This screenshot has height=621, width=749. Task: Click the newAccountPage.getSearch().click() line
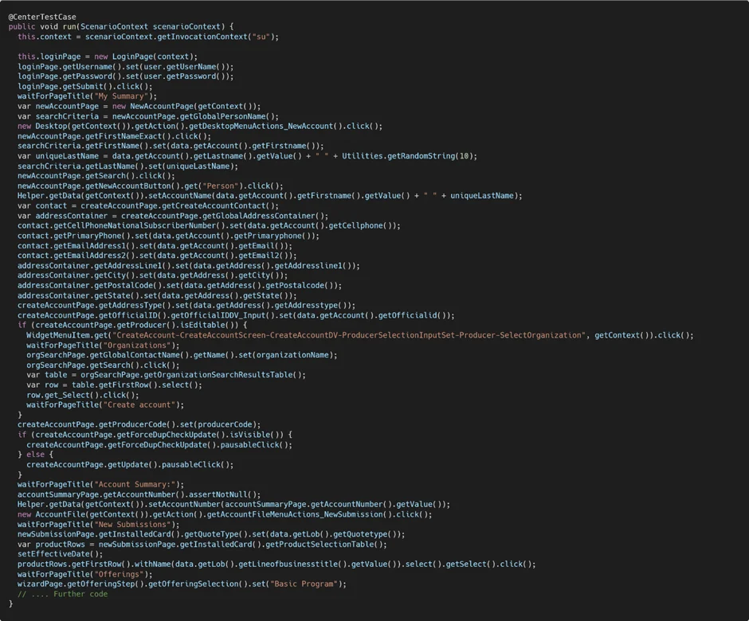coord(96,176)
